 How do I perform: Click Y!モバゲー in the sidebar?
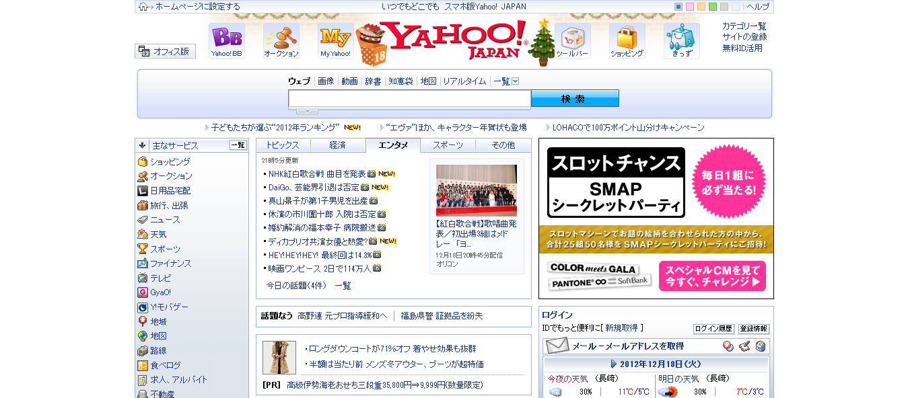[169, 307]
